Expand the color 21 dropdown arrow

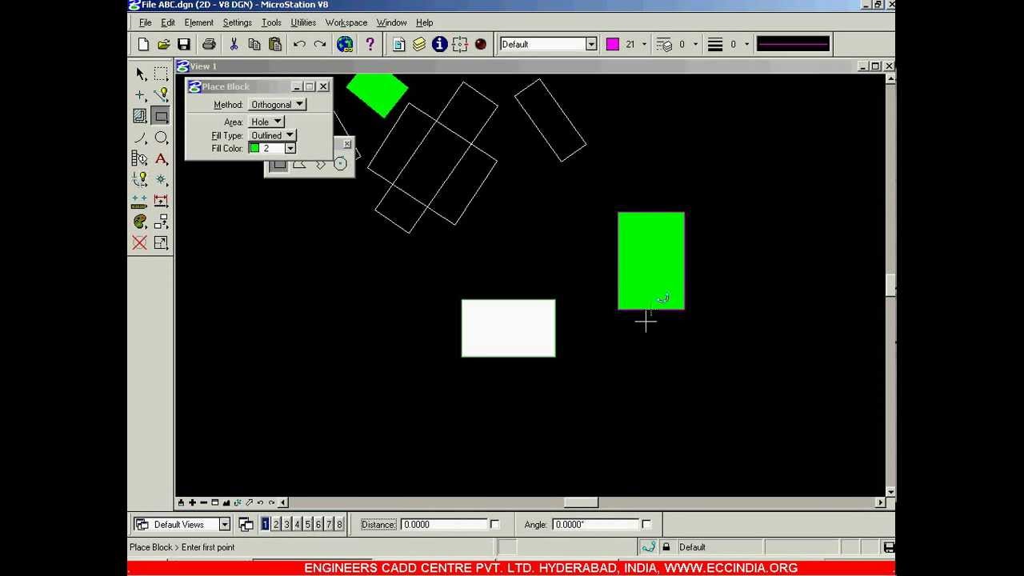click(x=644, y=45)
